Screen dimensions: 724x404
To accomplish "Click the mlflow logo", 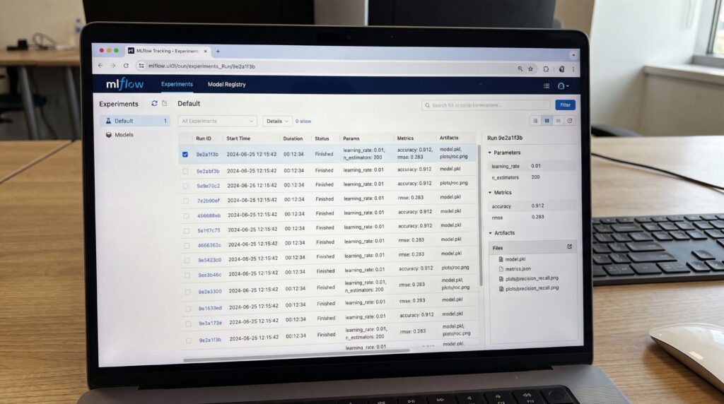I will pyautogui.click(x=124, y=84).
